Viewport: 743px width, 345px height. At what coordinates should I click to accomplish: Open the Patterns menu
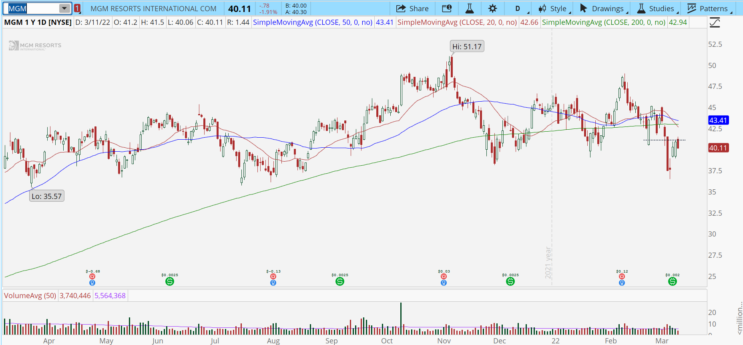[709, 8]
